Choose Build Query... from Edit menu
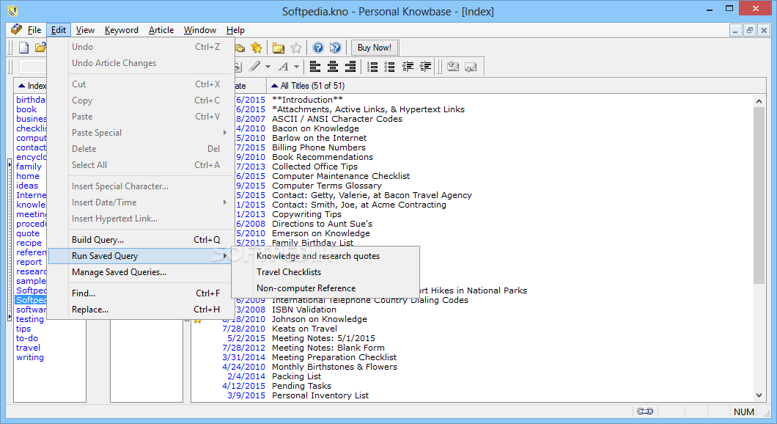Viewport: 777px width, 424px height. point(141,240)
